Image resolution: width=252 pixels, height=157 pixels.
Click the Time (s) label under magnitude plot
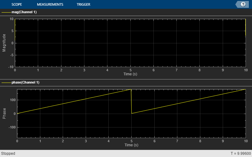click(130, 74)
